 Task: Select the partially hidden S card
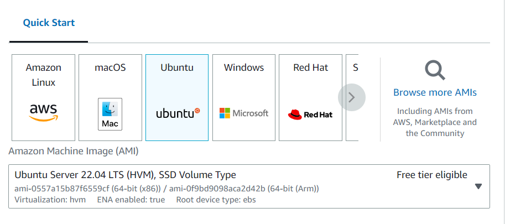point(352,97)
